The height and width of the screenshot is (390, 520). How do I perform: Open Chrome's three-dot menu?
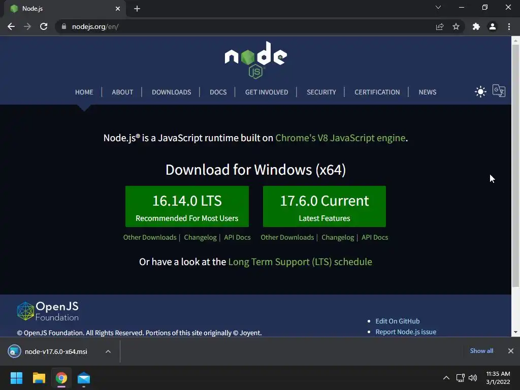(x=509, y=26)
